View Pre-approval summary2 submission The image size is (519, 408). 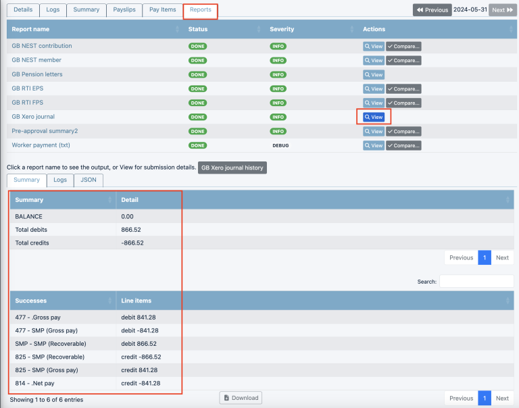click(374, 131)
